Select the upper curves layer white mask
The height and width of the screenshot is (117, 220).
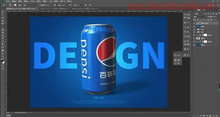click(x=205, y=35)
